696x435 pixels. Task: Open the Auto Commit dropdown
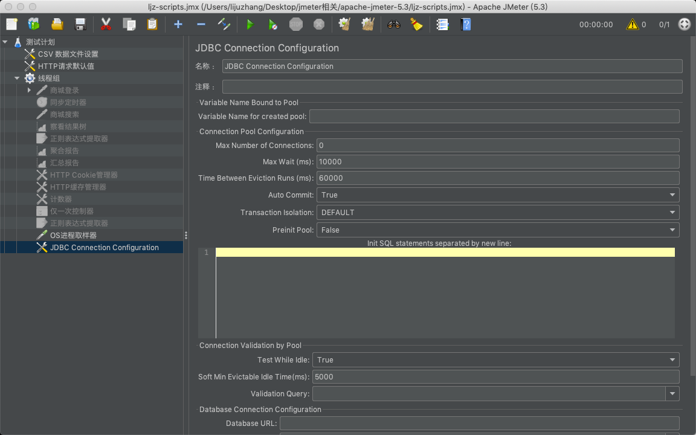click(497, 195)
